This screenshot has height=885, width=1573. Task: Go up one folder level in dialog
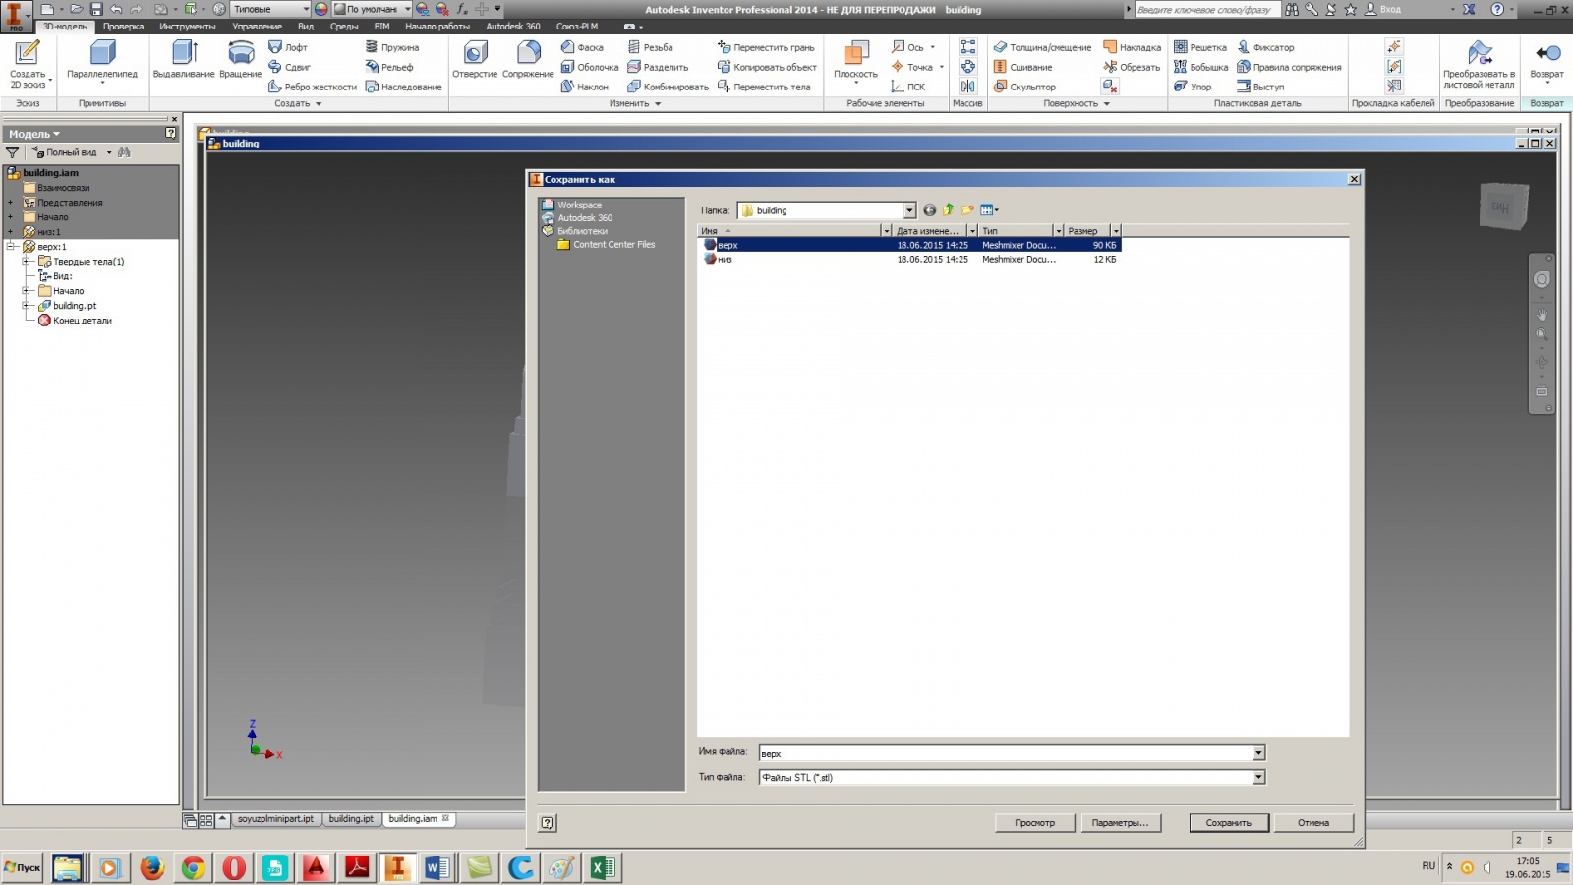(949, 209)
